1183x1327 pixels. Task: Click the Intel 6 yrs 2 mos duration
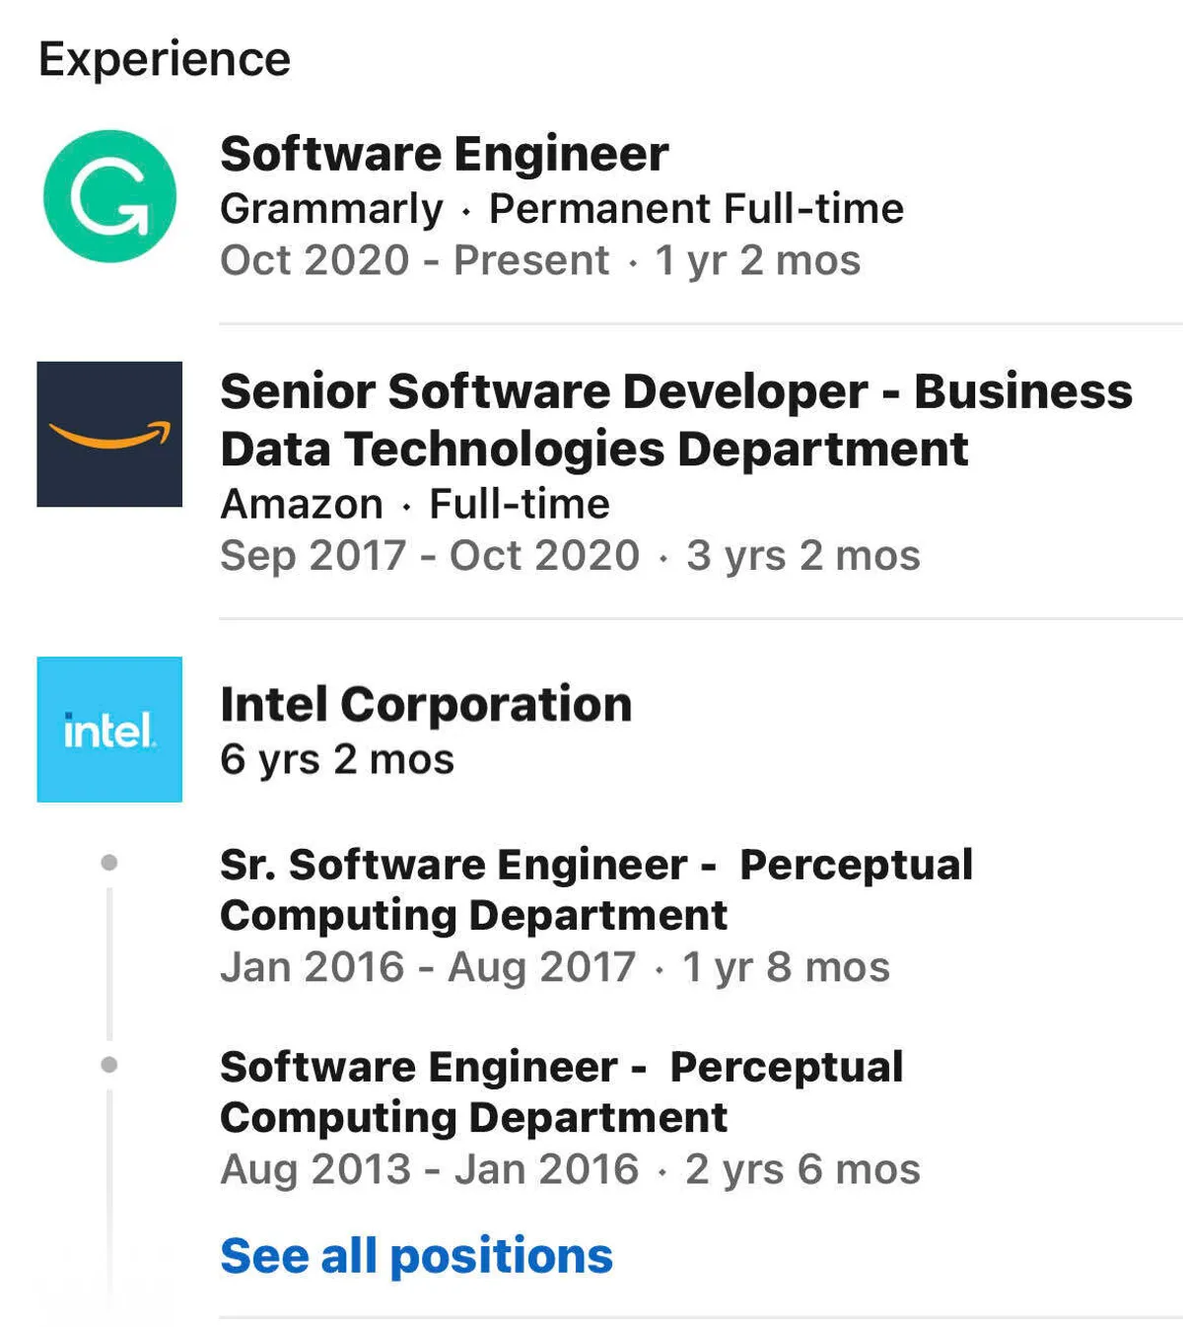coord(337,760)
